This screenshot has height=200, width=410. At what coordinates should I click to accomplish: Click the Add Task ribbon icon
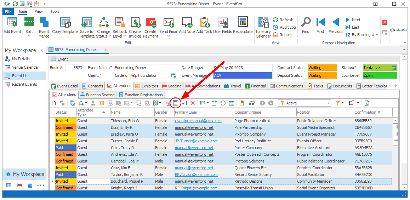point(204,22)
